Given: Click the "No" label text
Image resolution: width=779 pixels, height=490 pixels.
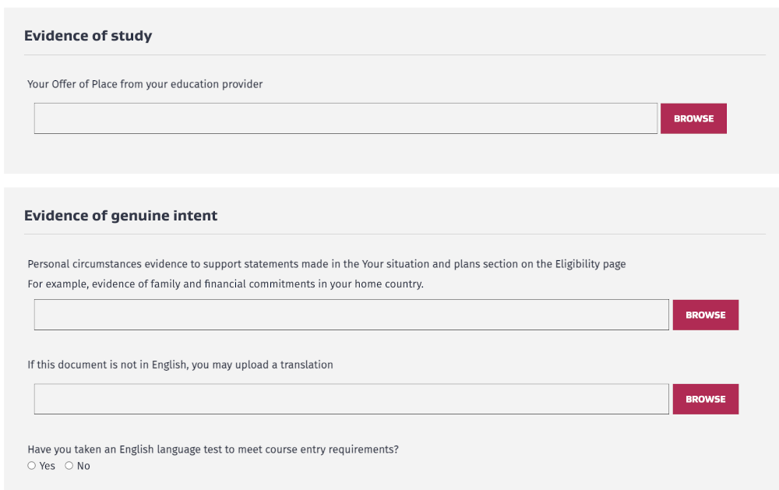Looking at the screenshot, I should point(83,466).
